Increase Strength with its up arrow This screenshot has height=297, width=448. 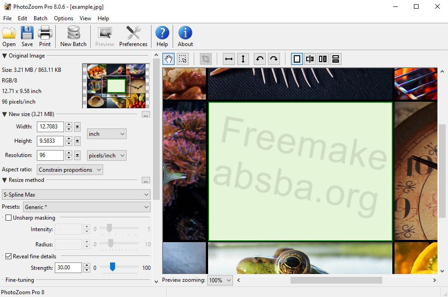tap(87, 265)
